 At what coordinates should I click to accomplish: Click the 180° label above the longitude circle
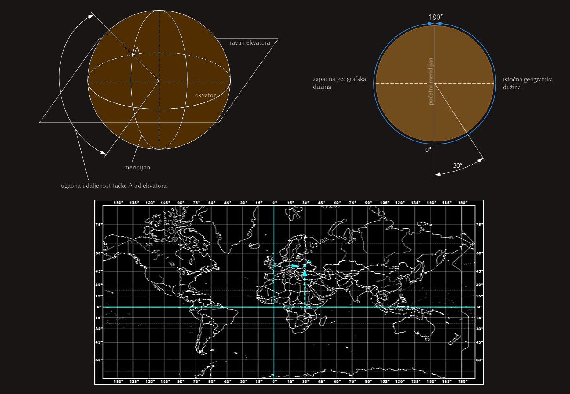click(435, 17)
